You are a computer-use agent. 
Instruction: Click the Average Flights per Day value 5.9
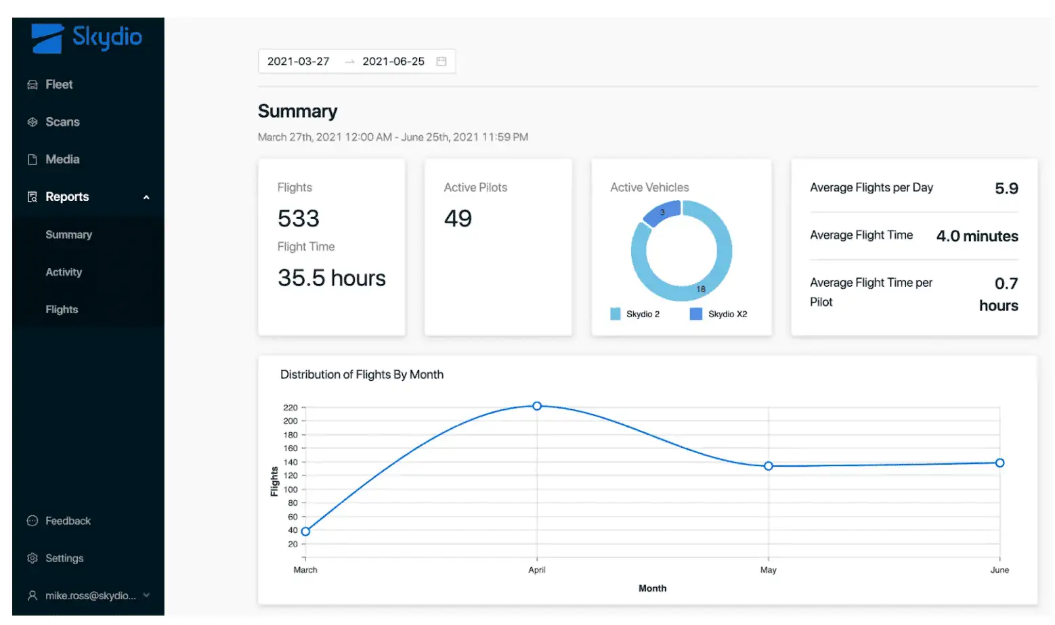coord(1006,188)
